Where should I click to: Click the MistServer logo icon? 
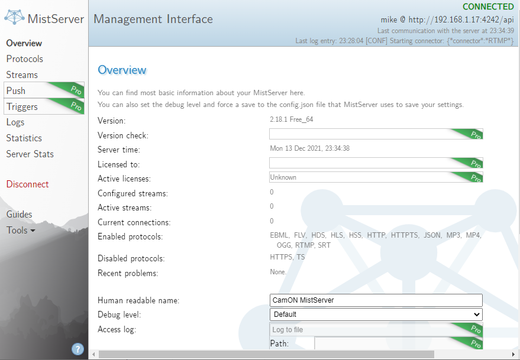(14, 17)
